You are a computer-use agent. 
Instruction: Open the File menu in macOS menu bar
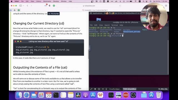(x=22, y=1)
